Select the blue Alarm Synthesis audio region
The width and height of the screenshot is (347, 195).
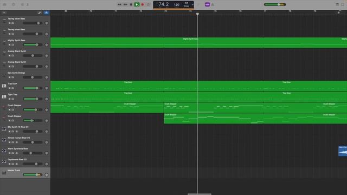point(343,151)
